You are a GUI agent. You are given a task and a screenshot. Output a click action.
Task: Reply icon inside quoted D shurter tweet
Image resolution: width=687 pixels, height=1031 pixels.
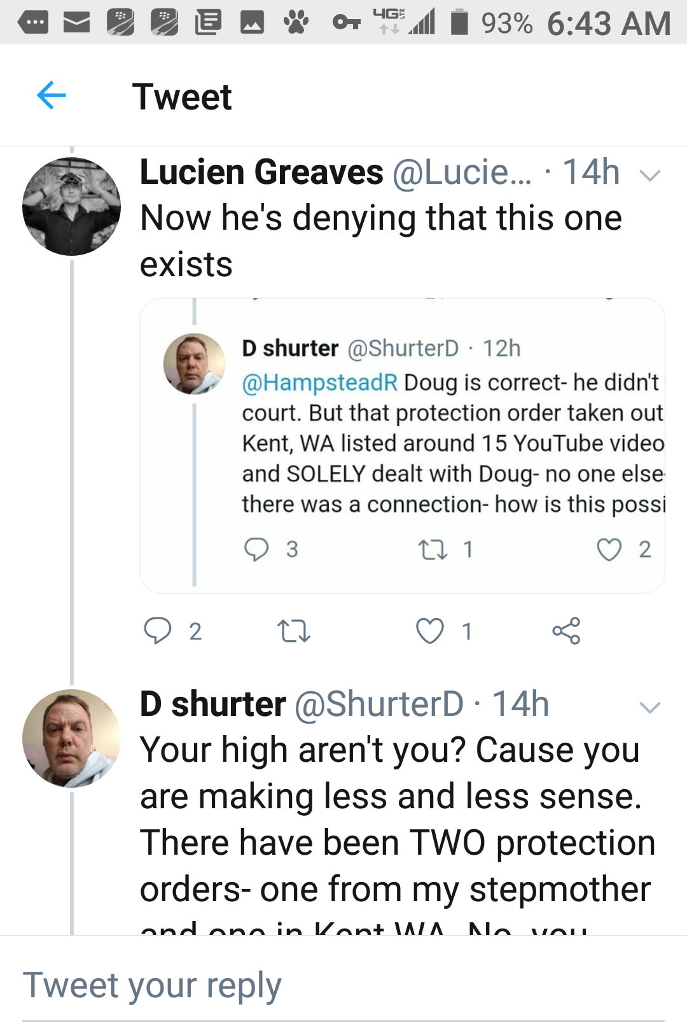(x=256, y=549)
